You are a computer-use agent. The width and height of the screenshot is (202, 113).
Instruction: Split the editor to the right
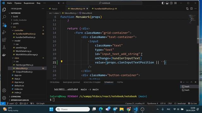(x=192, y=8)
